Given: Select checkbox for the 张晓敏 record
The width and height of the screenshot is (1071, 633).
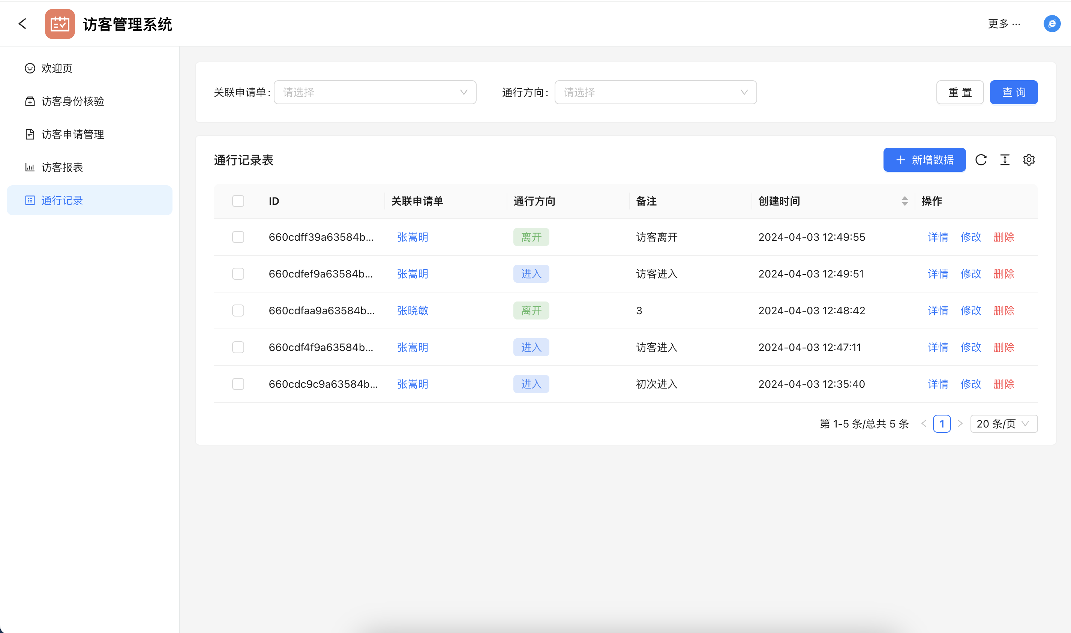Looking at the screenshot, I should [x=238, y=310].
